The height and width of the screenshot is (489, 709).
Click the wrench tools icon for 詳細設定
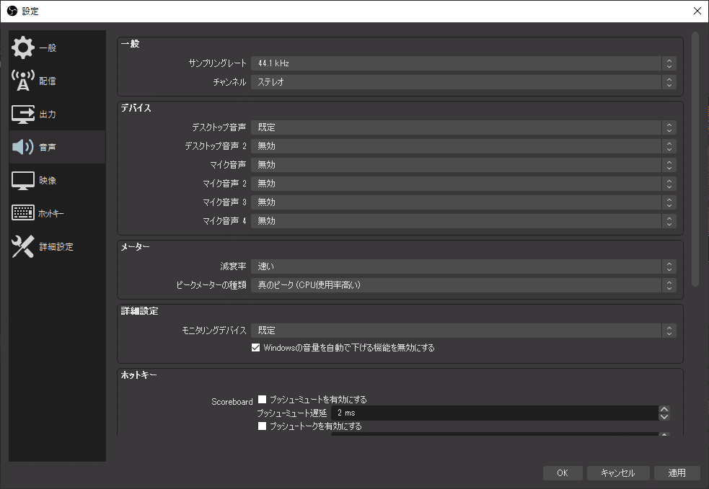coord(22,246)
